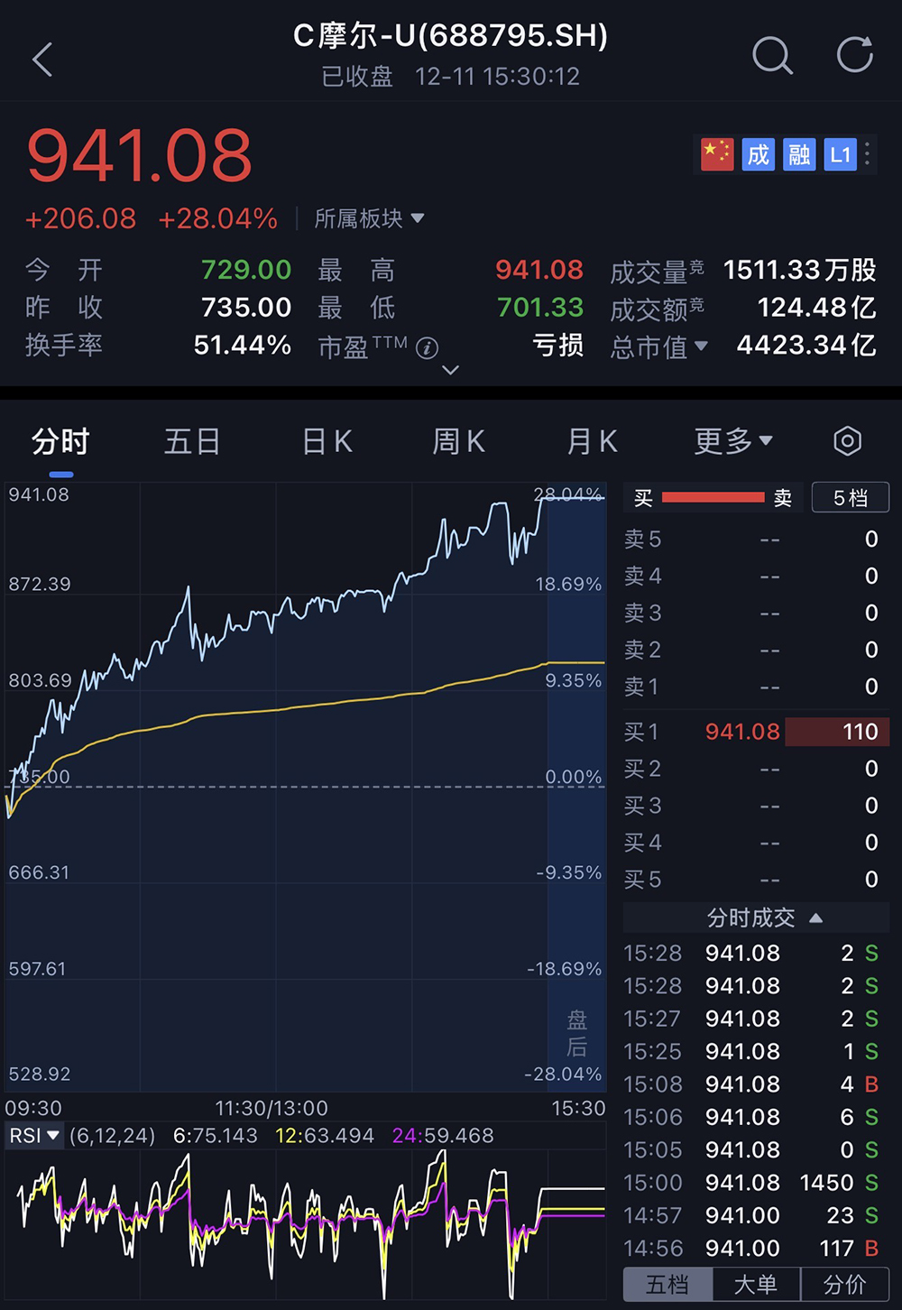Switch the L1 quote level indicator
This screenshot has width=902, height=1310.
tap(840, 154)
